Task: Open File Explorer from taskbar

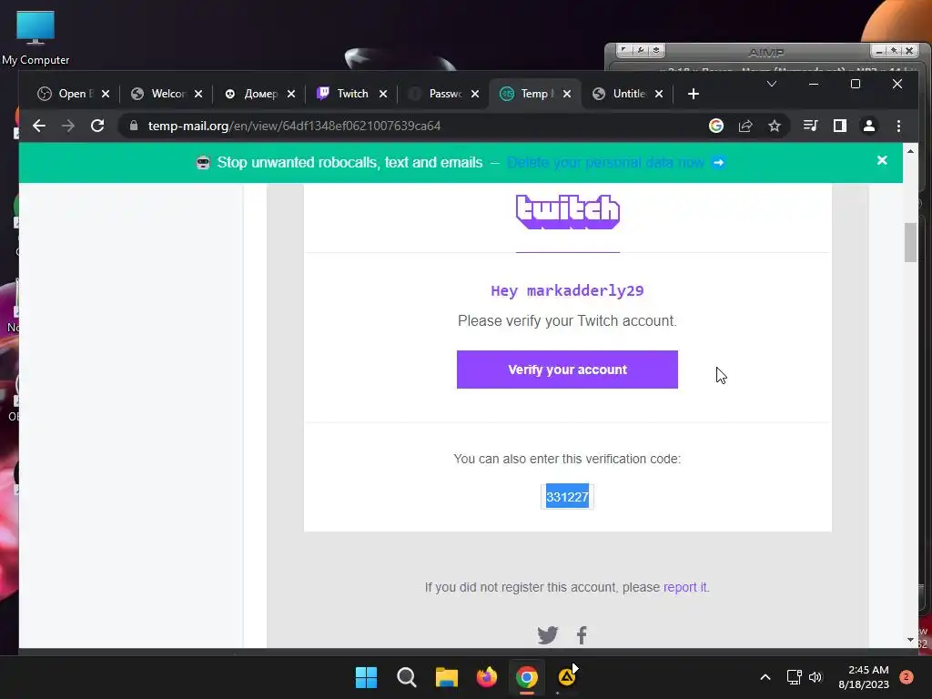Action: coord(446,677)
